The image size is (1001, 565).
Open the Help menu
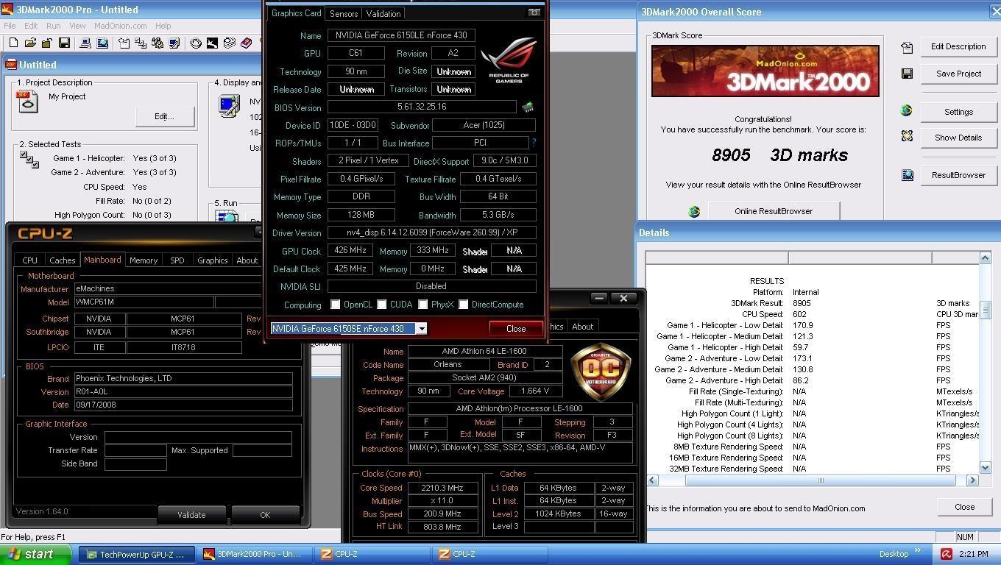click(163, 26)
